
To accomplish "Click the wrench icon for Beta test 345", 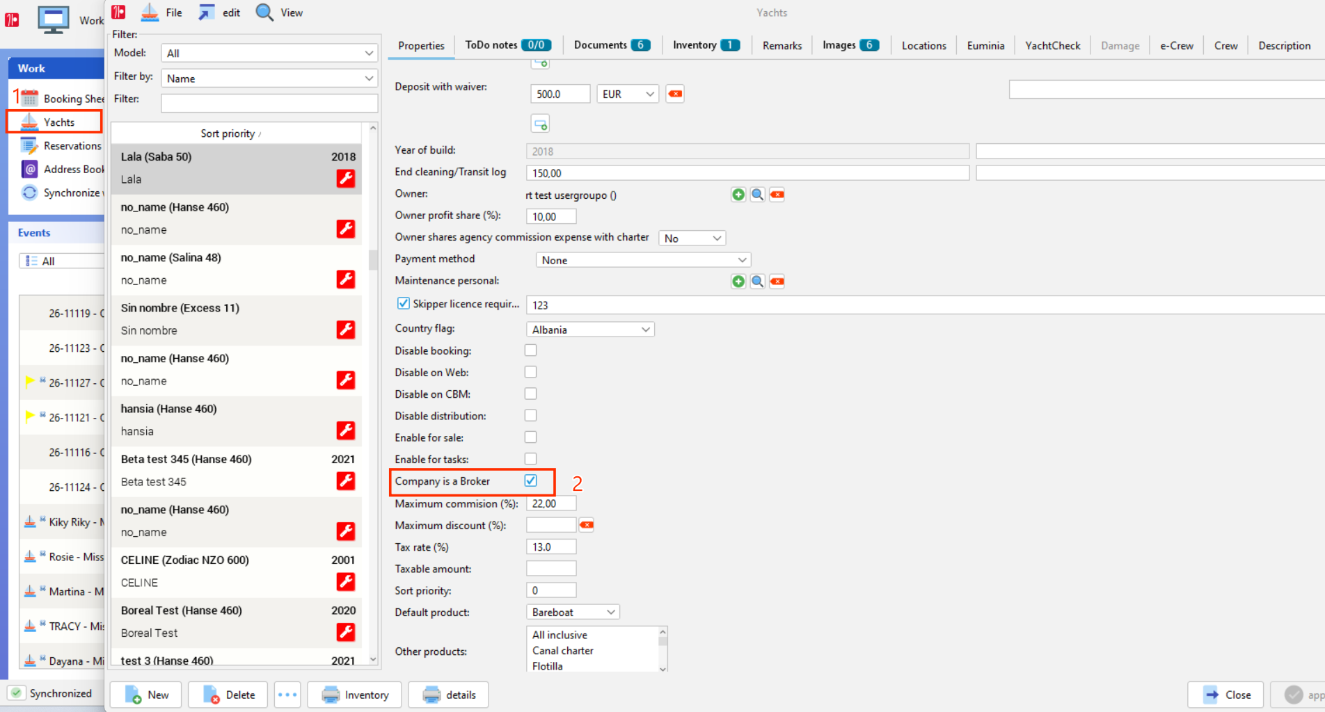I will [x=346, y=480].
